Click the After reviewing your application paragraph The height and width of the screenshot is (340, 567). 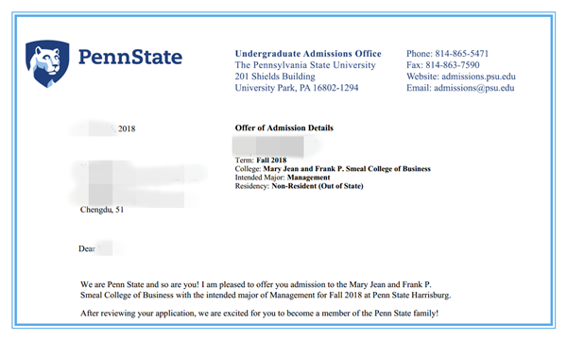[x=259, y=314]
